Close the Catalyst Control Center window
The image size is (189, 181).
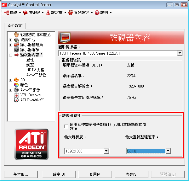click(184, 5)
